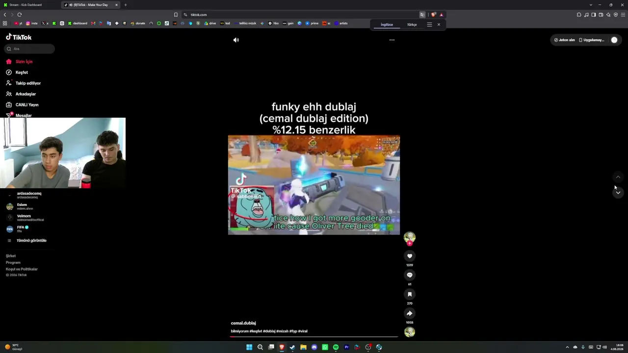Open CANLI Yayın live page

coord(22,105)
